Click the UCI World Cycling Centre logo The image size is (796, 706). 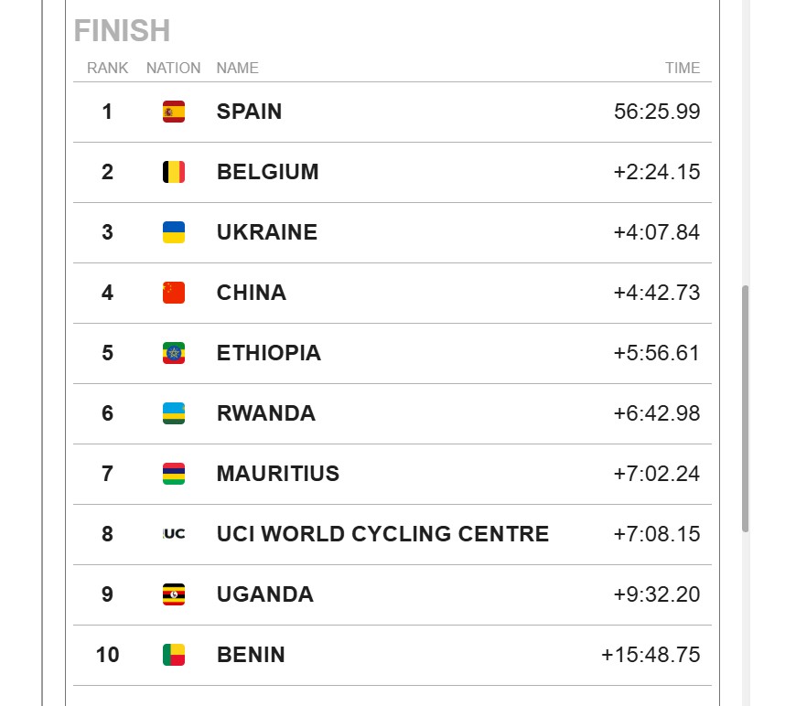(x=174, y=534)
